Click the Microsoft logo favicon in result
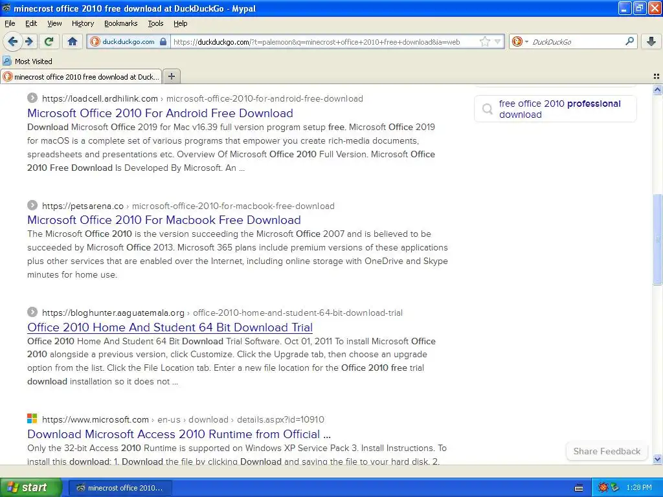 point(32,419)
